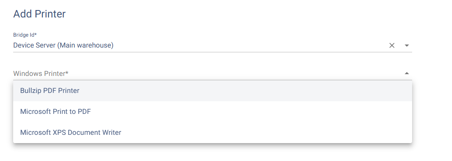Select Bullzip PDF Printer option
The height and width of the screenshot is (161, 452).
(x=213, y=91)
